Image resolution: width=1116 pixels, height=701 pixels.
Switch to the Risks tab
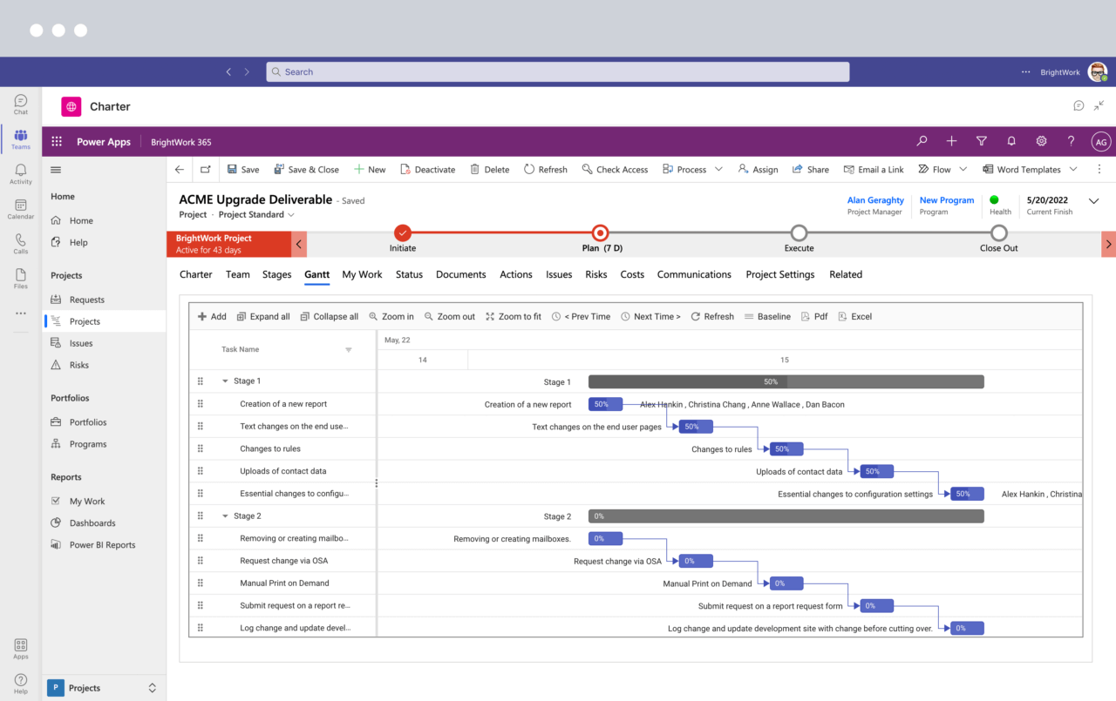pyautogui.click(x=595, y=274)
